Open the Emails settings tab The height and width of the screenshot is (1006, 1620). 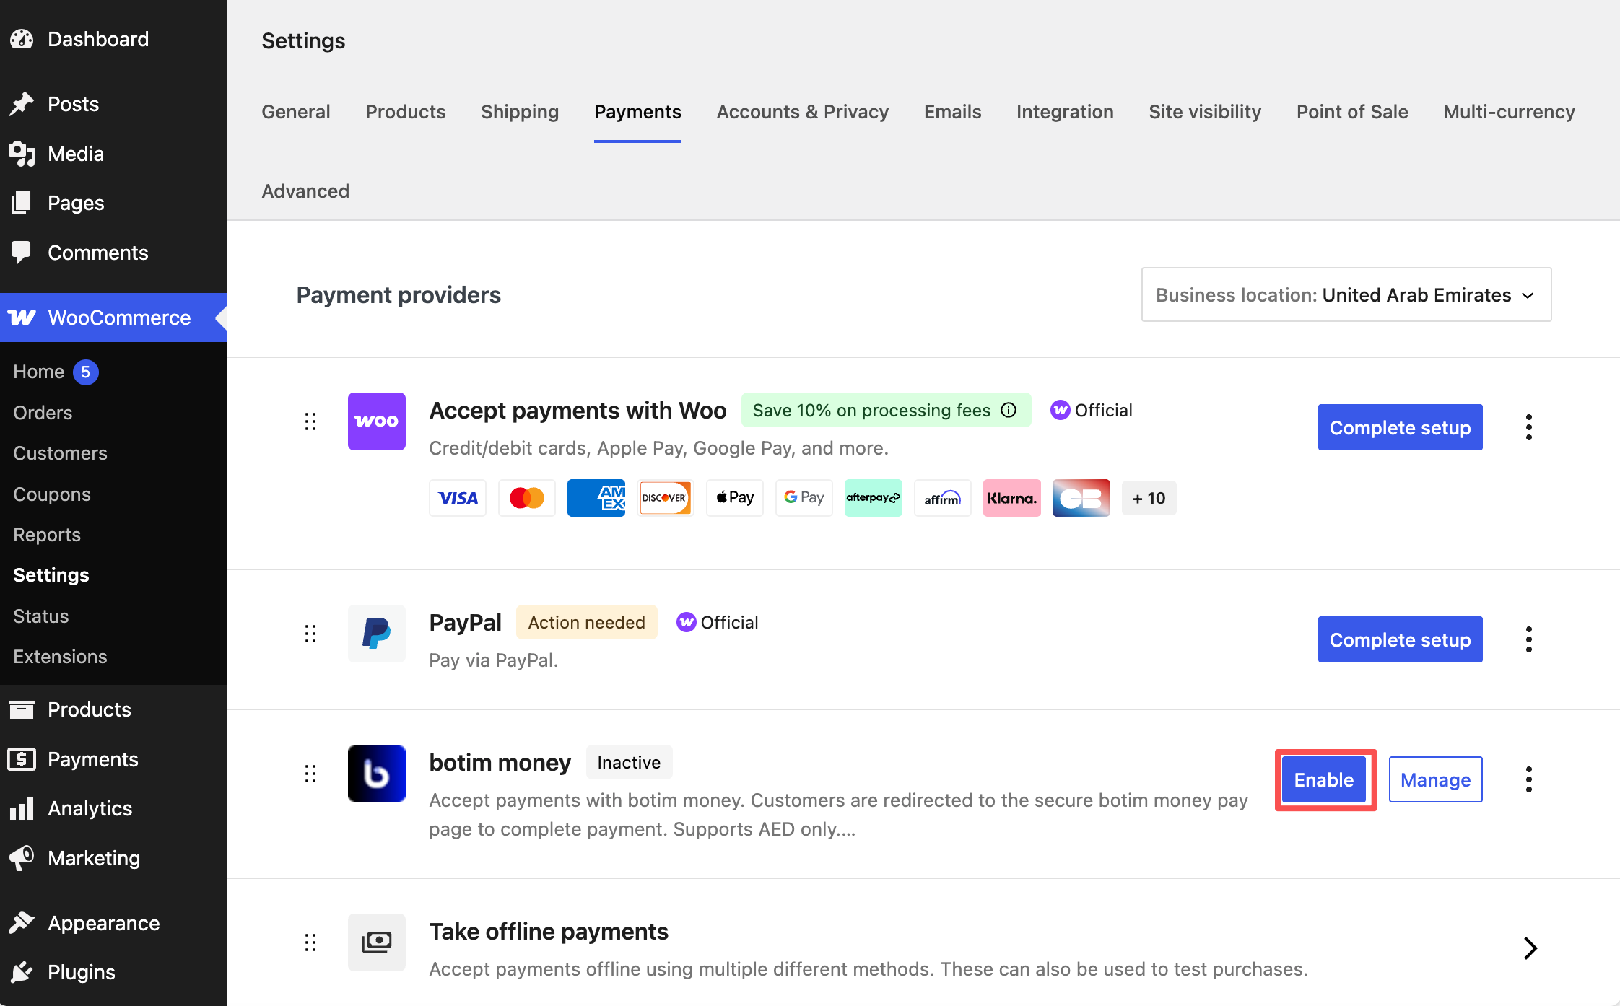tap(953, 112)
